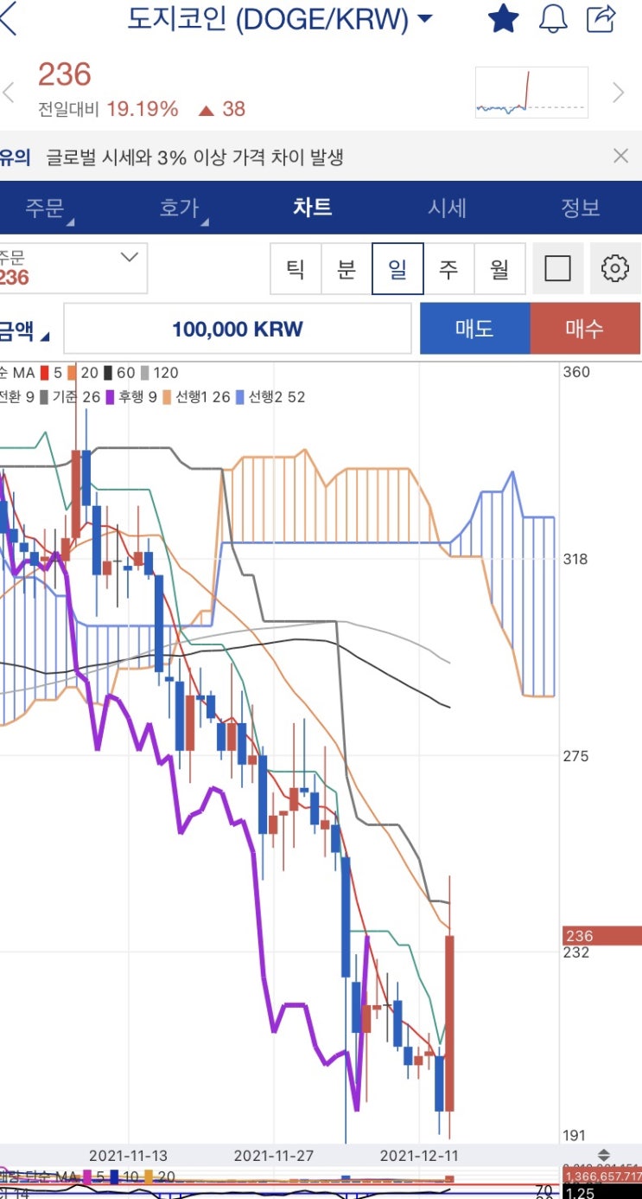This screenshot has height=1199, width=642.
Task: Toggle the favorite star icon
Action: click(x=503, y=18)
